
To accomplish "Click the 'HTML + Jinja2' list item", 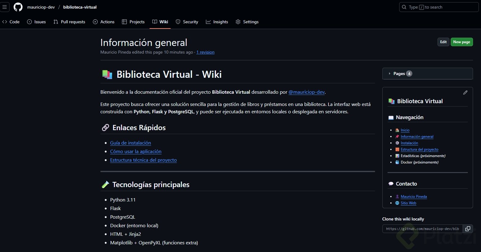I will click(126, 234).
